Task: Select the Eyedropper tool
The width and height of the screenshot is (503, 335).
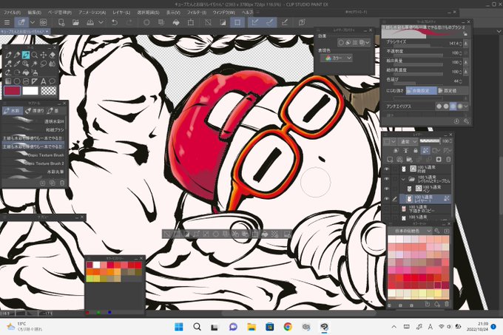Action: point(17,64)
